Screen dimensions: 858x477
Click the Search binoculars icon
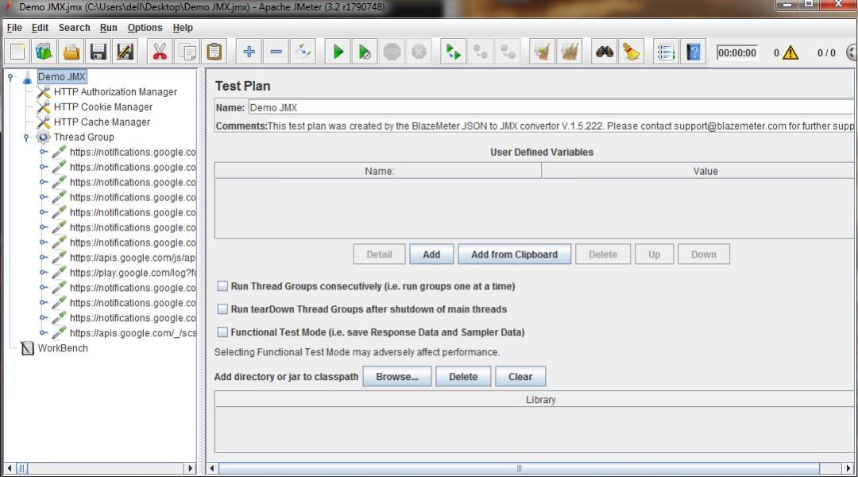(604, 52)
